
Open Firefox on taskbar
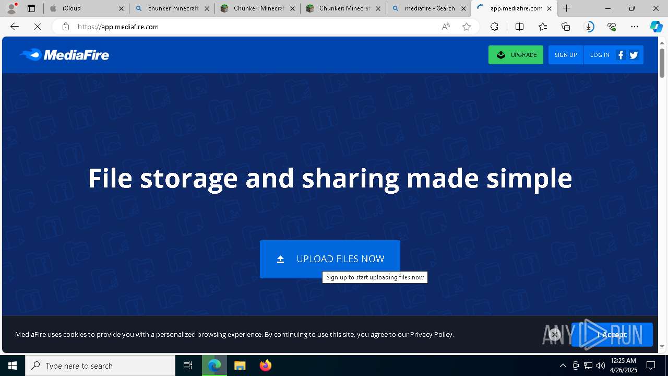point(265,366)
